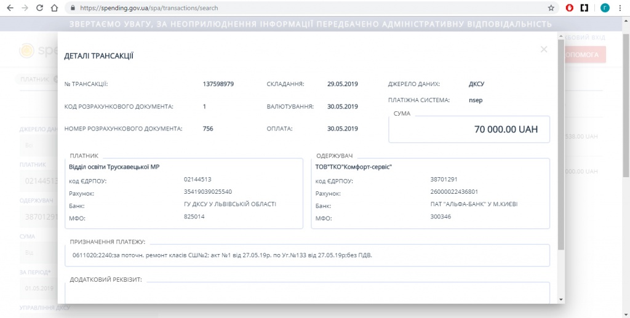Viewport: 630px width, 318px height.
Task: Go back in browser history
Action: click(10, 8)
